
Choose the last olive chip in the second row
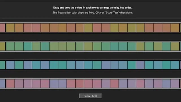click(x=175, y=46)
